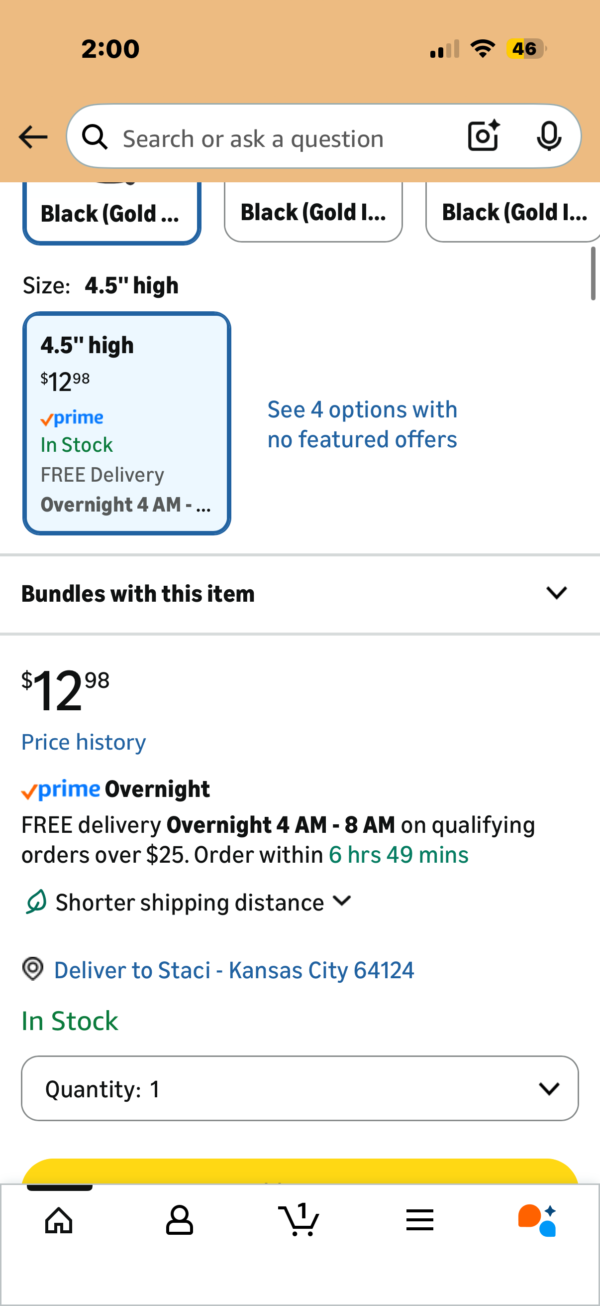Tap the back arrow icon
The width and height of the screenshot is (600, 1306).
tap(33, 137)
